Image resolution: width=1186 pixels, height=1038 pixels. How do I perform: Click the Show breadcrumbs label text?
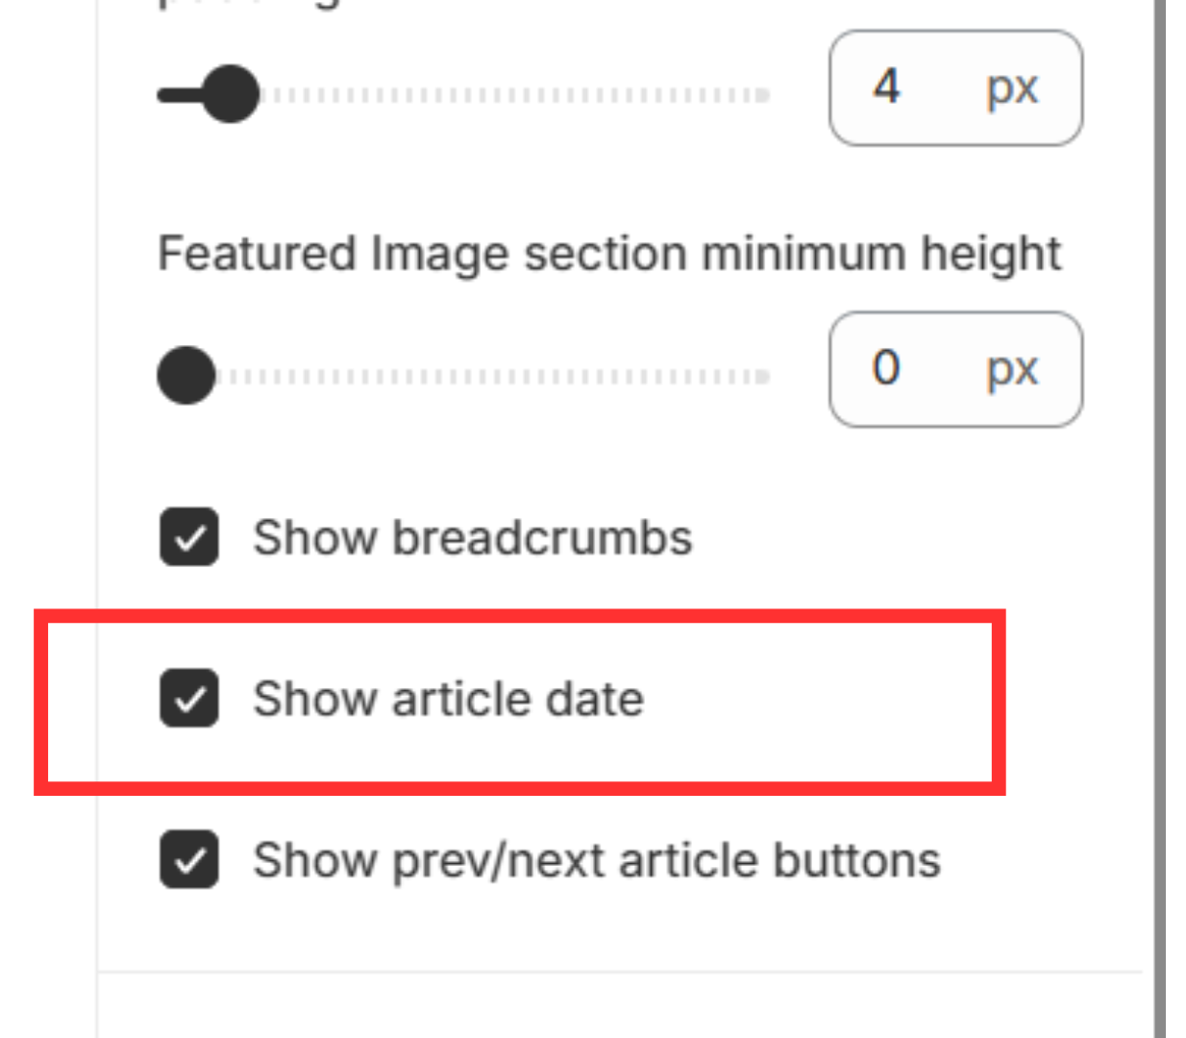pyautogui.click(x=473, y=538)
